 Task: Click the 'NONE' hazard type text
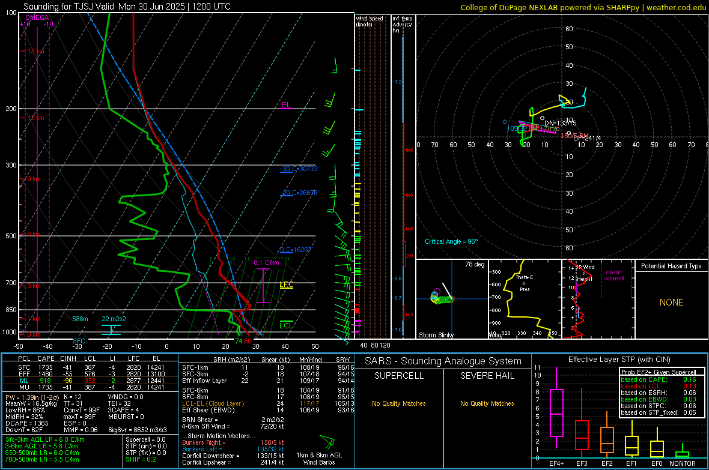click(671, 303)
